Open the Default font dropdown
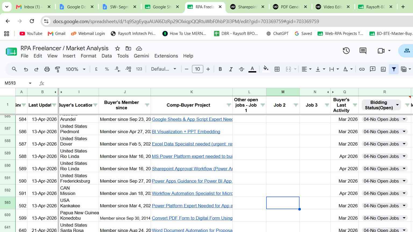 coord(163,69)
